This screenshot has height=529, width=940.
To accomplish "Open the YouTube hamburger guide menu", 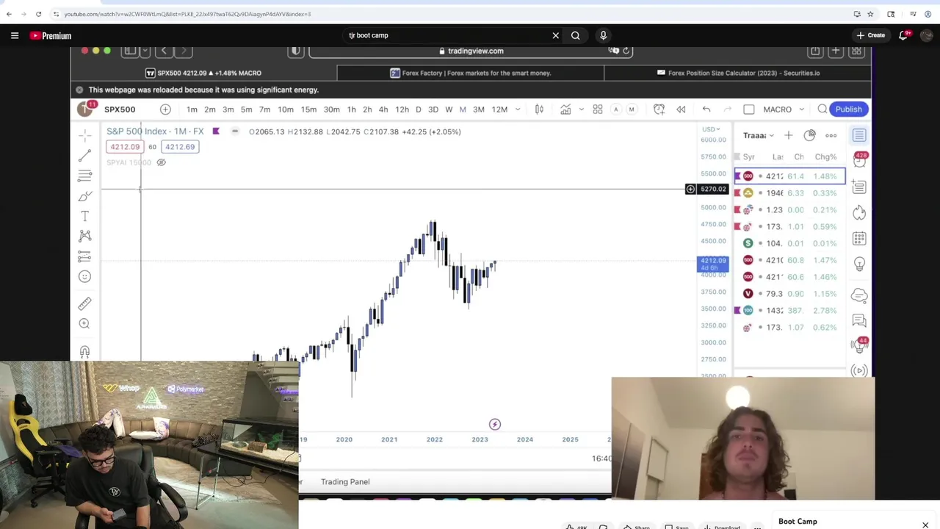I will (x=15, y=35).
